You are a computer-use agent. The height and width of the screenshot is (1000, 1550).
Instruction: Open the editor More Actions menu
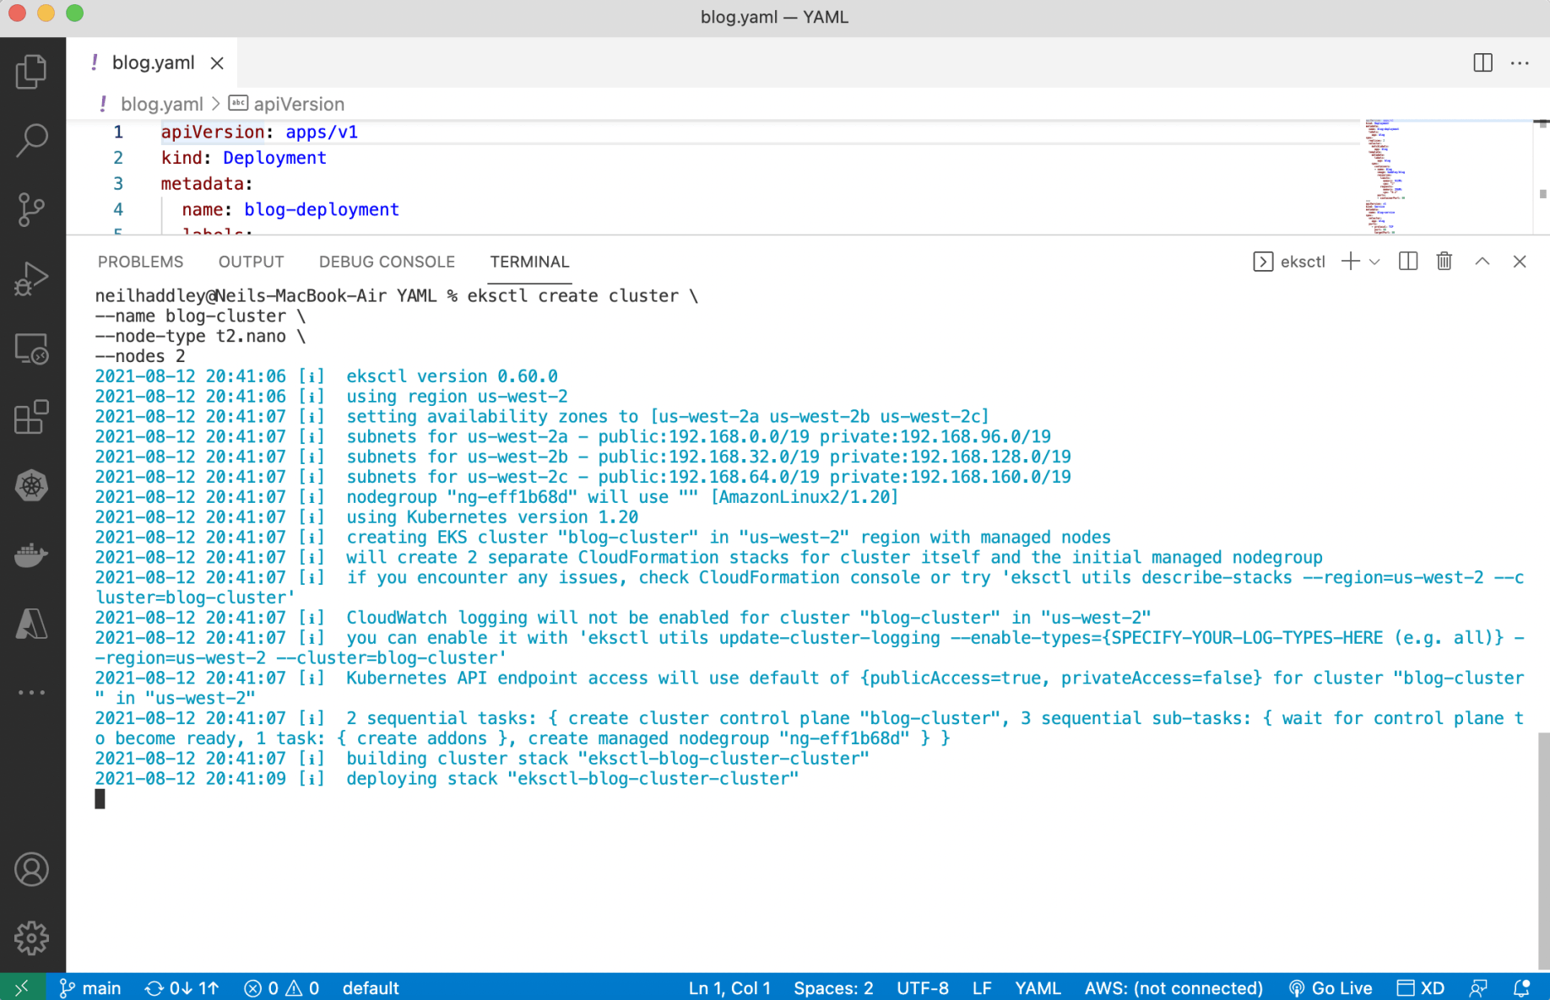click(1520, 63)
